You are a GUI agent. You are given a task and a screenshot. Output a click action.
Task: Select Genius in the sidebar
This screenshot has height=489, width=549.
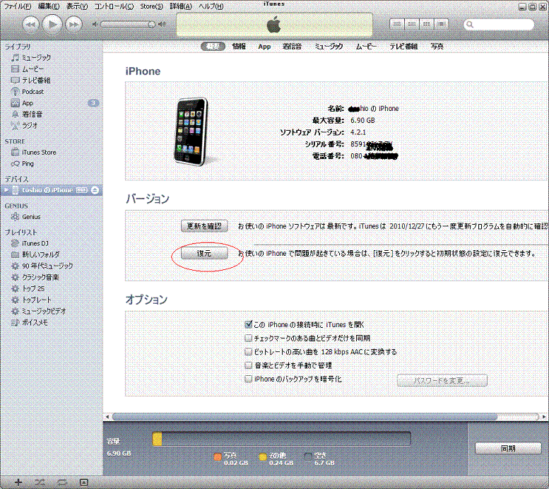[30, 217]
